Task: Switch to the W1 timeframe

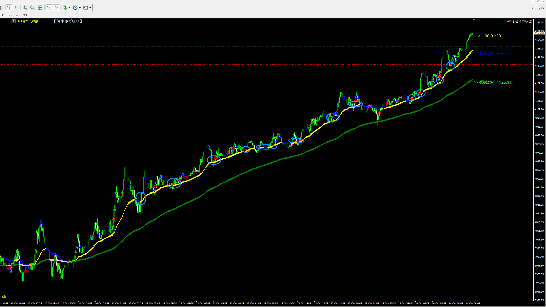Action: coord(17,15)
